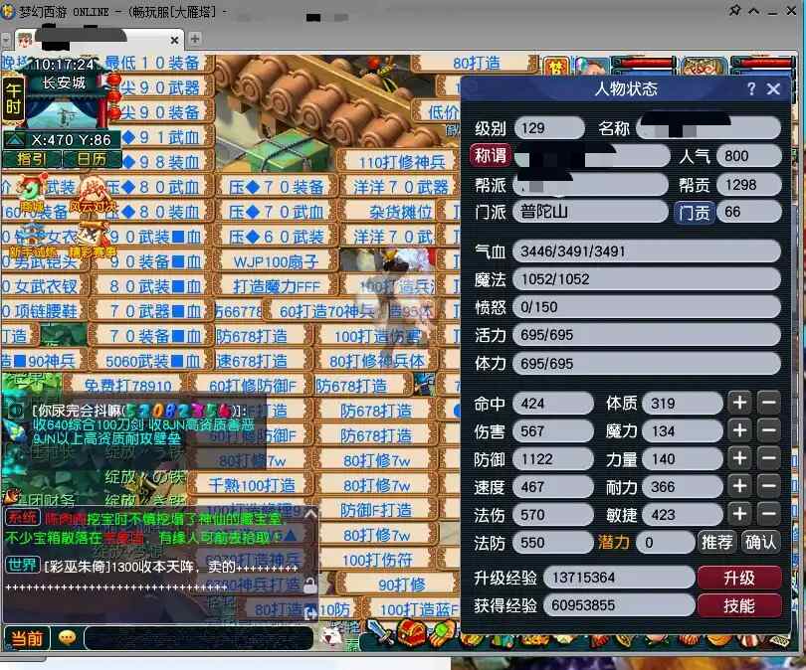Close the current game account tab
806x670 pixels.
[x=174, y=40]
